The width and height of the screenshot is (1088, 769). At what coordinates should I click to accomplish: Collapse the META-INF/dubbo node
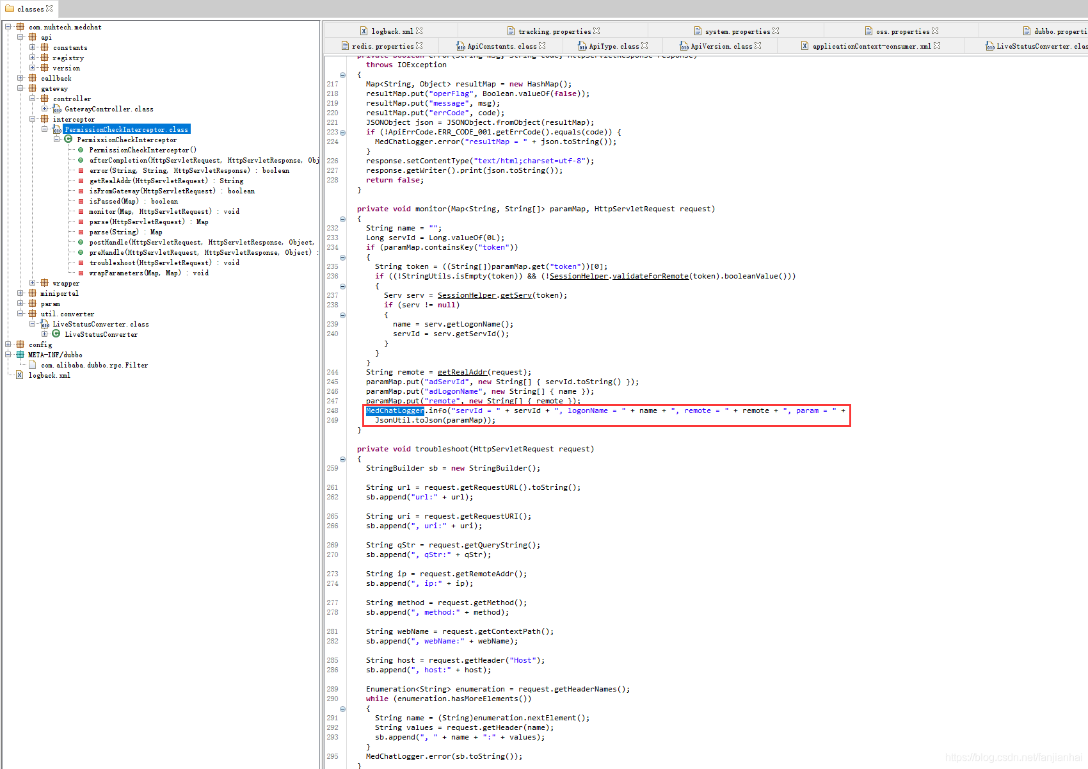point(8,355)
